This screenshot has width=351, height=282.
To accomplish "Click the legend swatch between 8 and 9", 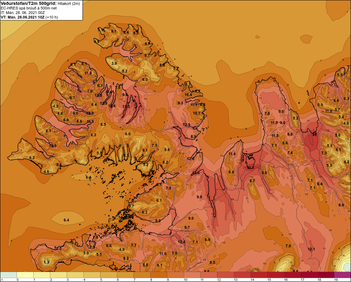I will click(159, 275).
